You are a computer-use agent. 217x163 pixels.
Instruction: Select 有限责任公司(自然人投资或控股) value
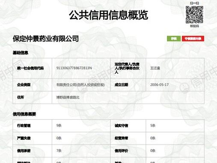tap(80, 85)
